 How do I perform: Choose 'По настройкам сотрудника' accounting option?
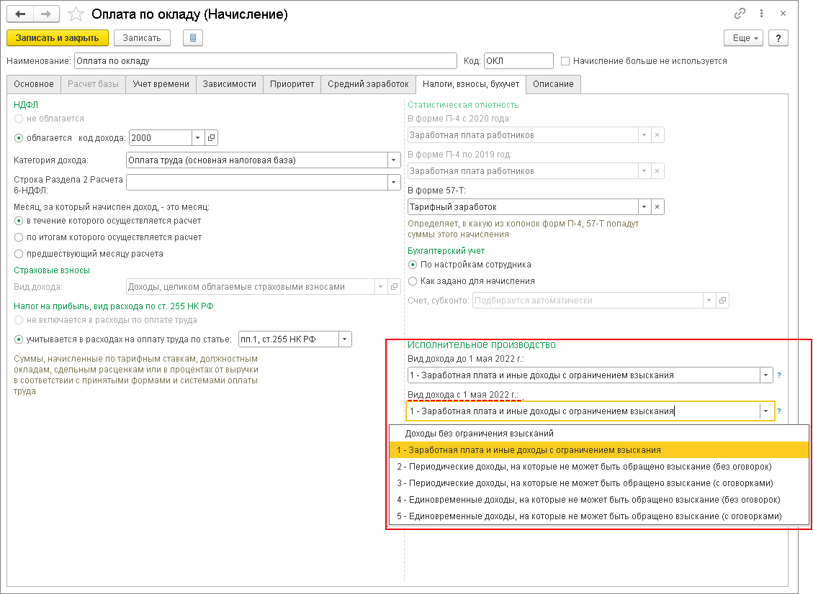tap(413, 265)
